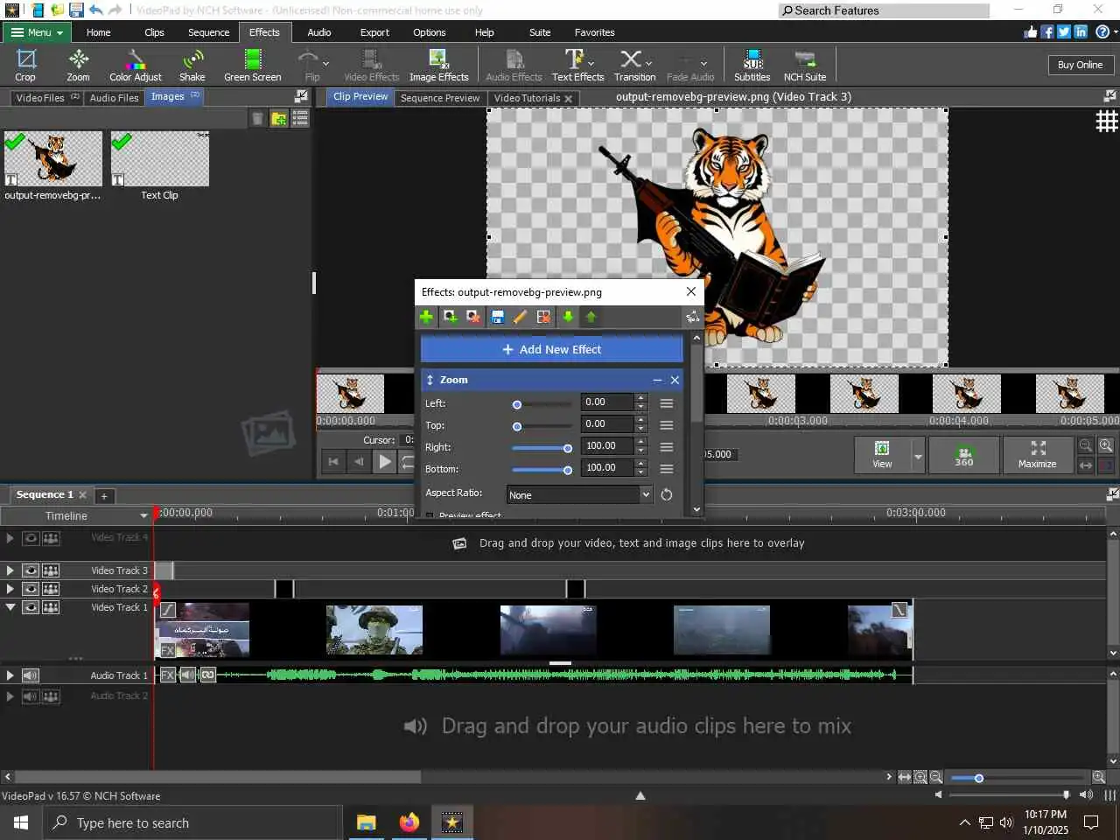Hide Video Track 1 with eye icon
Image resolution: width=1120 pixels, height=840 pixels.
(31, 607)
